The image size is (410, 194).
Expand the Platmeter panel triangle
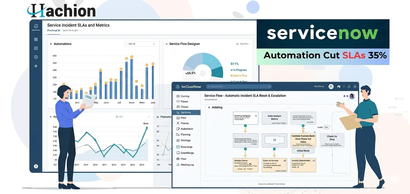(158, 117)
